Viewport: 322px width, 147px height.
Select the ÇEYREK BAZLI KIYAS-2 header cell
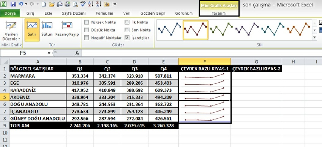click(256, 69)
